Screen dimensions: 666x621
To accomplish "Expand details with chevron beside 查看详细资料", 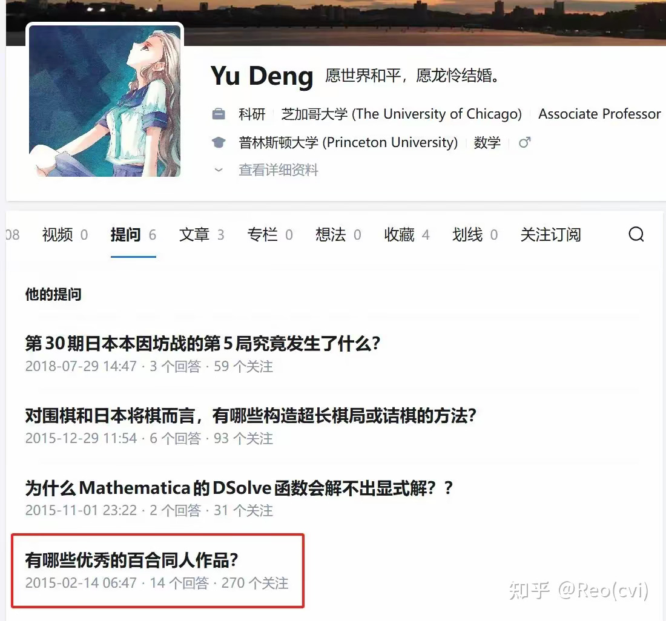I will click(x=219, y=170).
